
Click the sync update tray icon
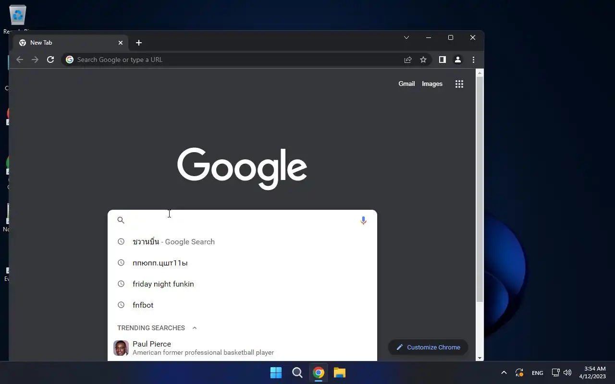[x=519, y=372]
